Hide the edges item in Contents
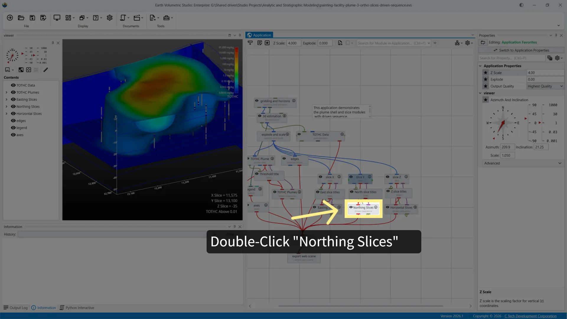 pos(13,121)
